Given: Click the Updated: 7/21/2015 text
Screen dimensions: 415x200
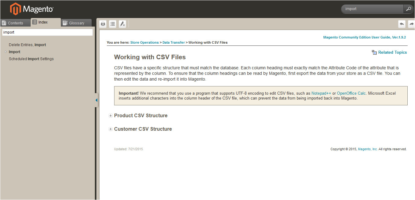Looking at the screenshot, I should (x=129, y=149).
